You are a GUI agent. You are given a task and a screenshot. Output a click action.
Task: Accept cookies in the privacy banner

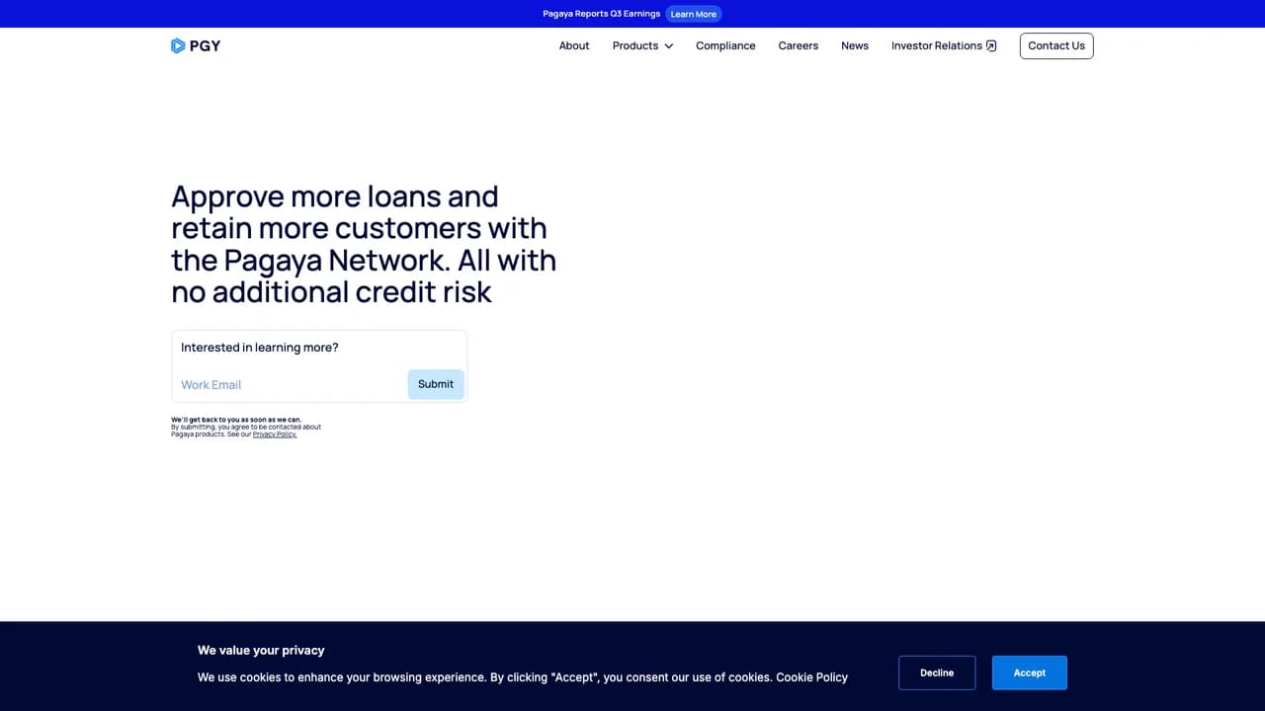coord(1030,672)
